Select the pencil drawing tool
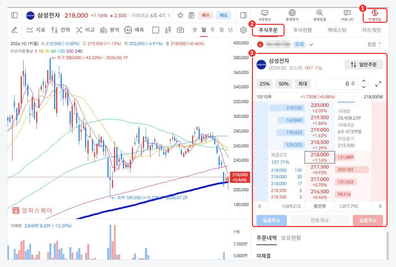 (15, 30)
